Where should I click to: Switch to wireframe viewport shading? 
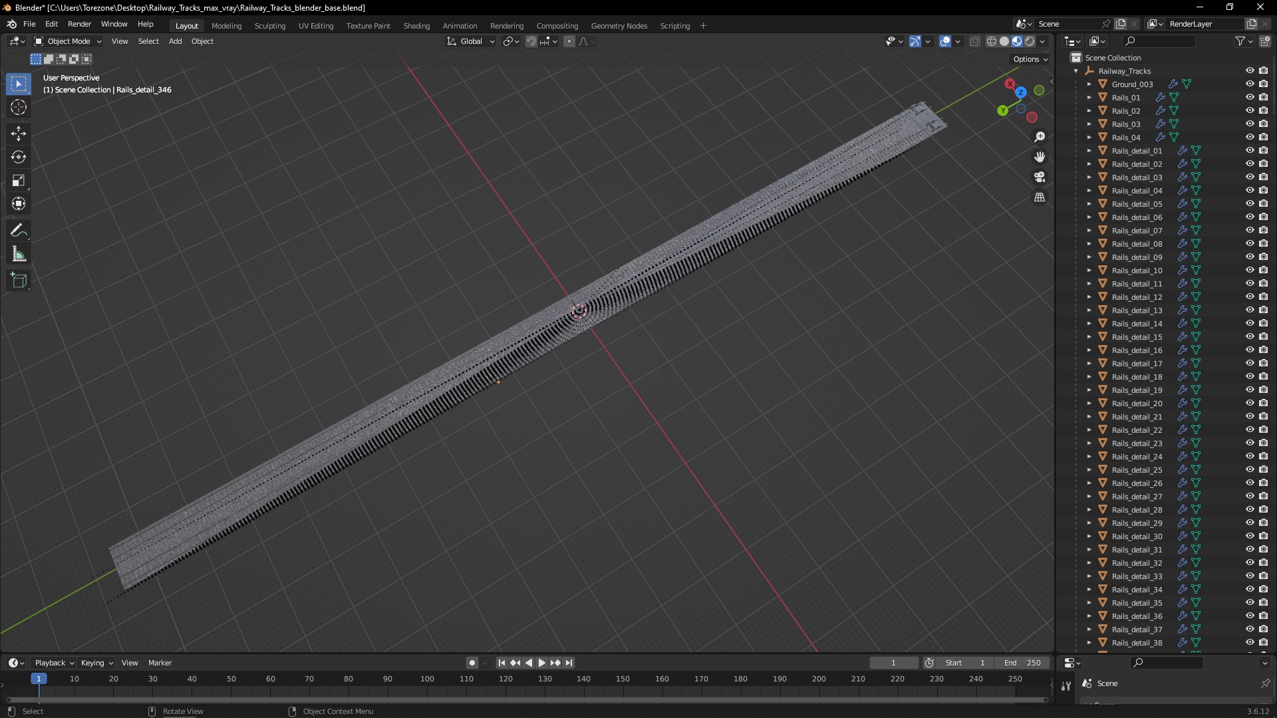point(992,41)
